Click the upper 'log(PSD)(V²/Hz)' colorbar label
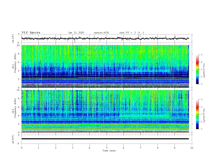Screen dimensions: 216x166 pyautogui.click(x=204, y=71)
